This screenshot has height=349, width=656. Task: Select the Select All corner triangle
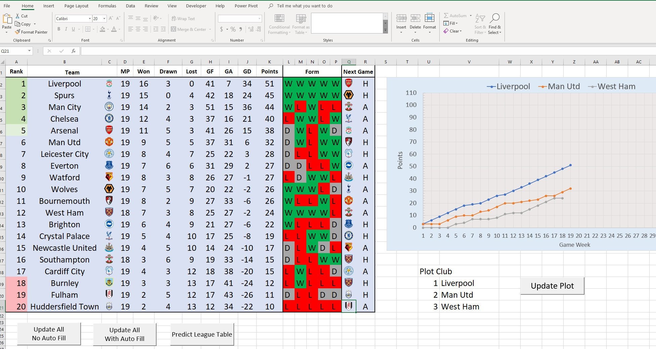click(3, 62)
